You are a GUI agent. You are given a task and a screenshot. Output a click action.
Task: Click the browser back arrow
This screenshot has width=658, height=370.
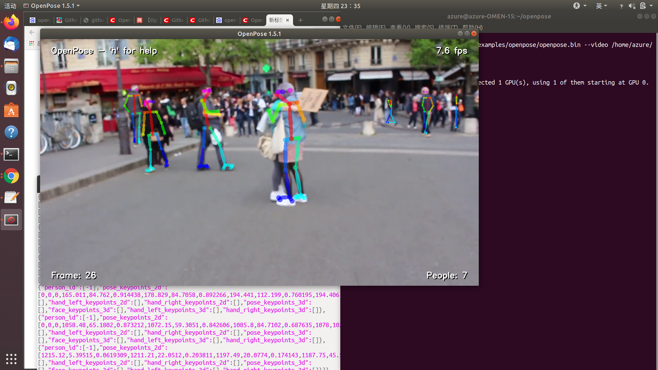32,32
